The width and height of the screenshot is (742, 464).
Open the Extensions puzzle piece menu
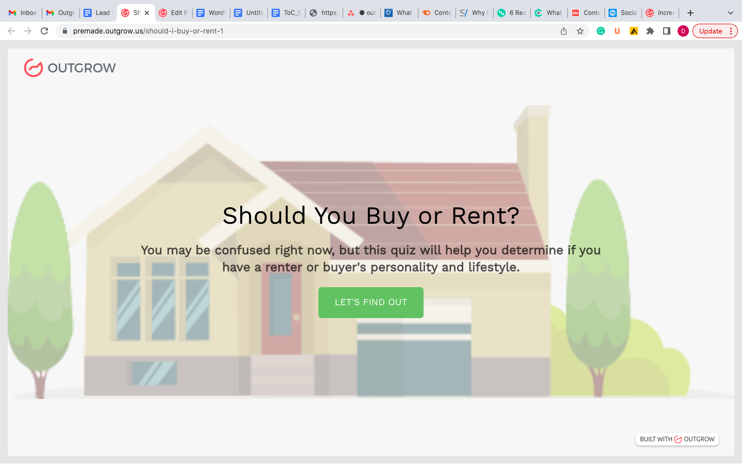click(x=650, y=31)
